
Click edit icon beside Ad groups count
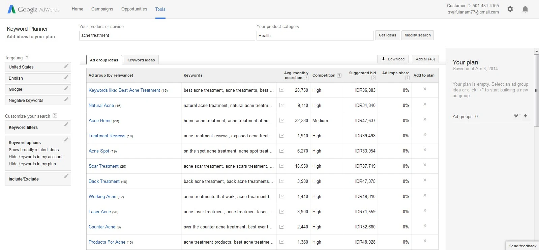[x=517, y=116]
